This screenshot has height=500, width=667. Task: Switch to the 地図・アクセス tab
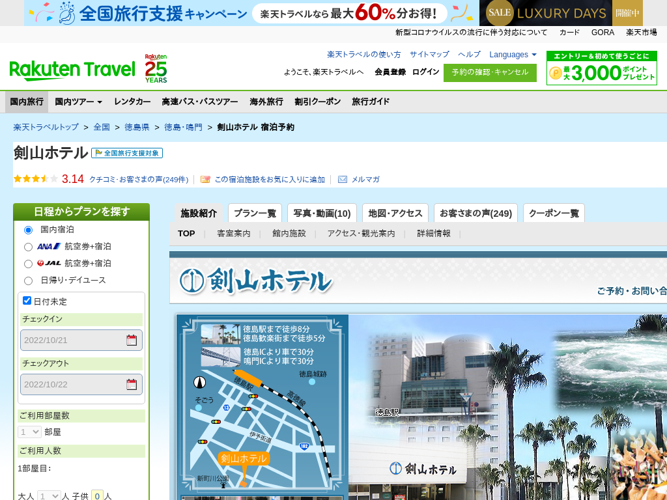click(395, 213)
